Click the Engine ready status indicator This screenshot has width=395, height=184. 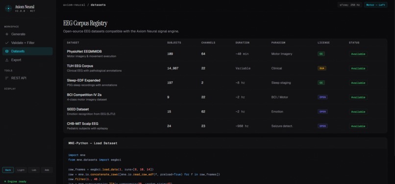click(15, 182)
